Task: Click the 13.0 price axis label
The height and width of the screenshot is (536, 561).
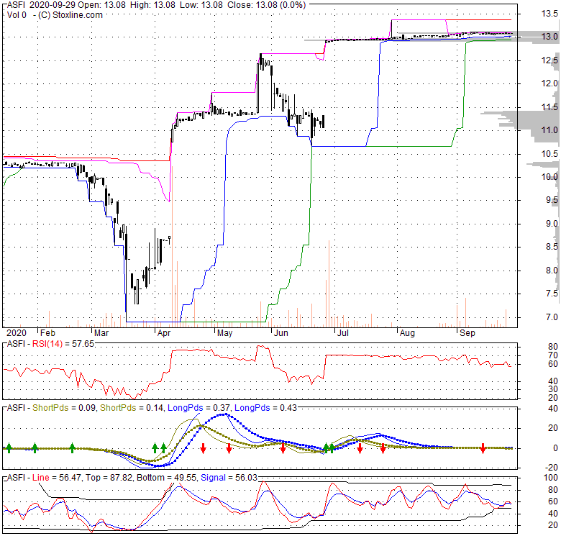Action: (x=549, y=37)
